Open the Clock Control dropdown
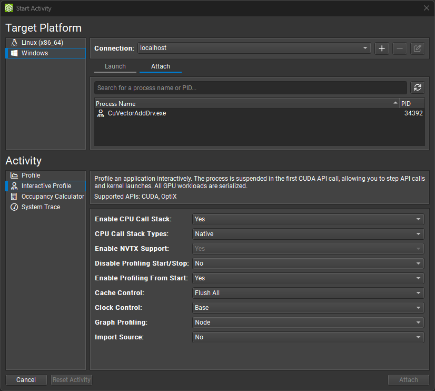435x391 pixels. tap(307, 307)
